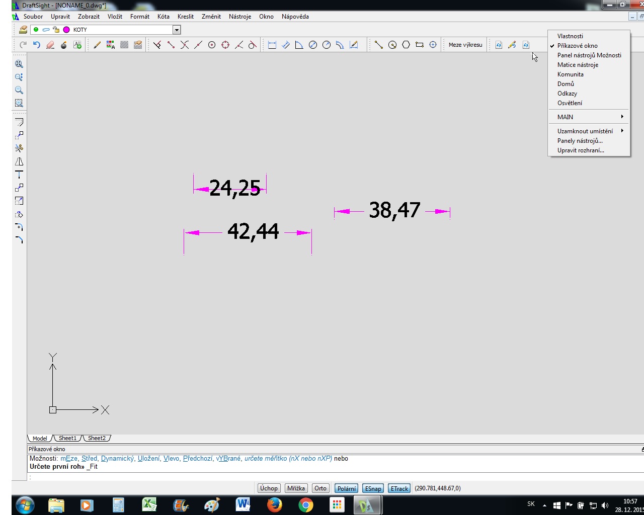Viewport: 644px width, 515px height.
Task: Open the Layers Manager icon
Action: coord(23,30)
